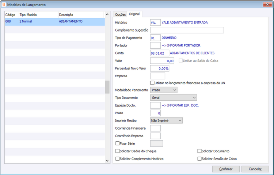Click the list scrollbar down arrow
Viewport: 274px width, 175px height.
coord(107,161)
